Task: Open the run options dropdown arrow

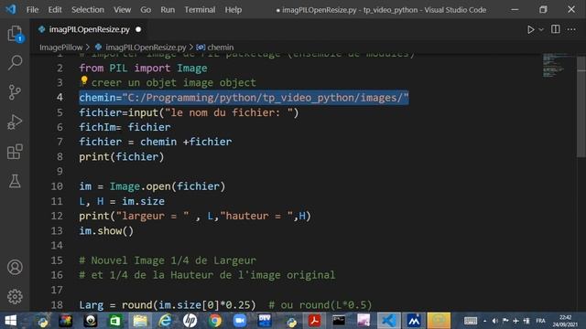Action: [x=541, y=29]
